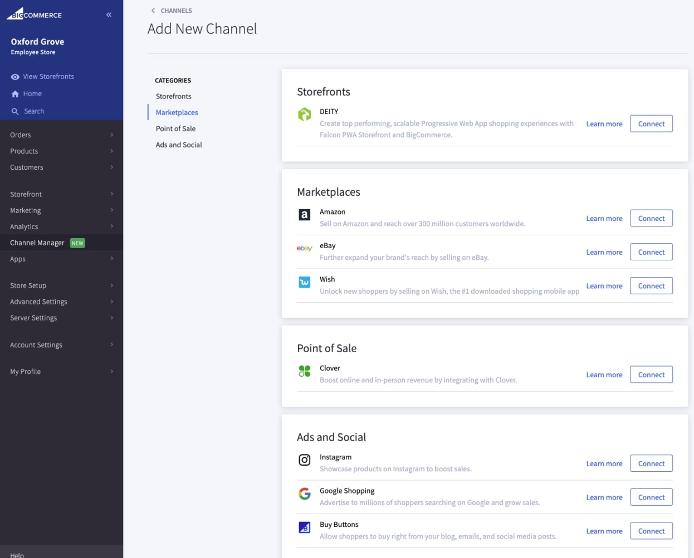Expand the Products sidebar section
The width and height of the screenshot is (694, 558).
[x=61, y=151]
